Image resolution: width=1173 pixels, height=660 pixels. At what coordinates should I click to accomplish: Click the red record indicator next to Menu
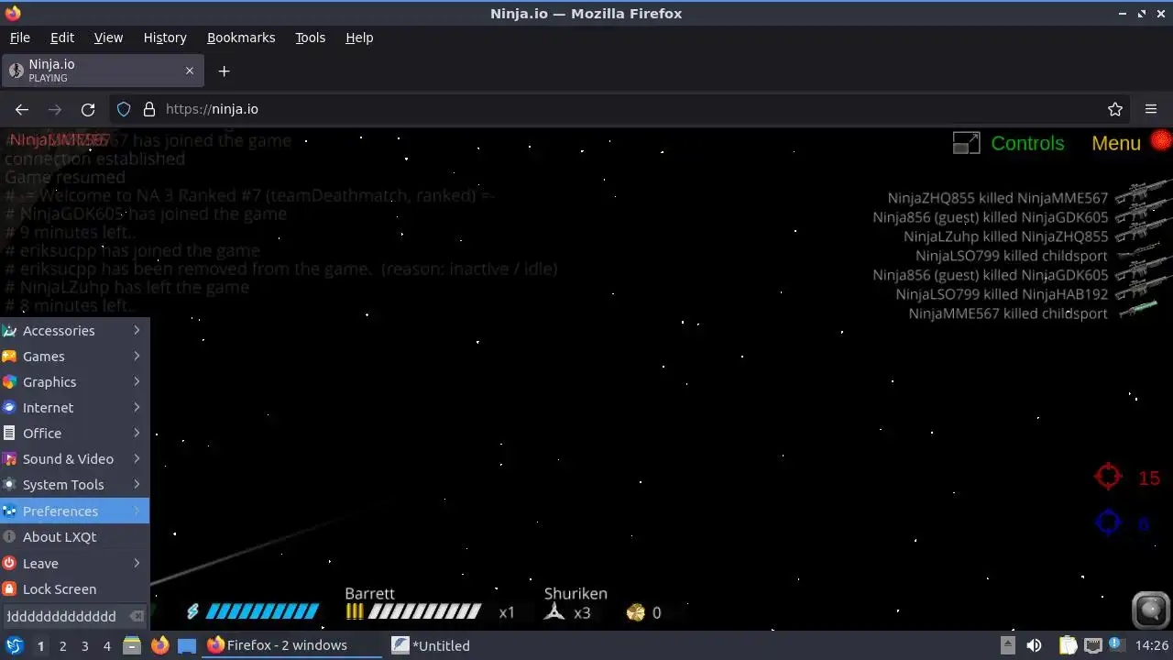click(1161, 140)
